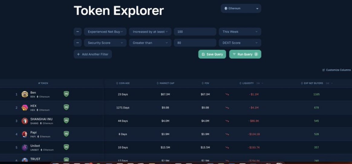Open the Security Score metric dropdown
The image size is (352, 164).
click(105, 43)
